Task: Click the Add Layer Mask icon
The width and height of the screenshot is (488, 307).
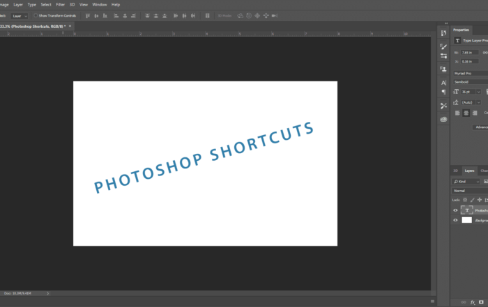Action: pyautogui.click(x=482, y=302)
